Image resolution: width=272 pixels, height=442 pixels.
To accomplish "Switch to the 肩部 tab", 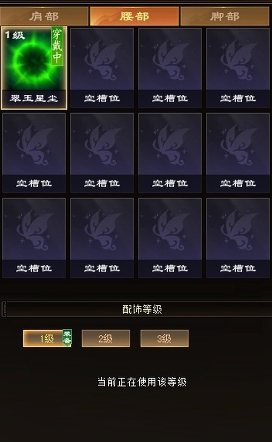I will [x=44, y=16].
